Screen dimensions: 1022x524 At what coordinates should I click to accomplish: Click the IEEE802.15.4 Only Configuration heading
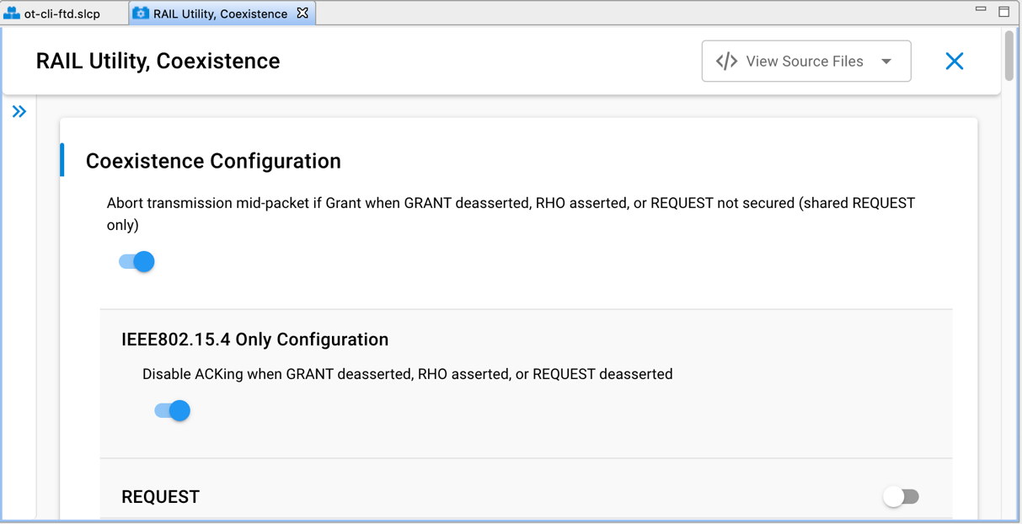tap(254, 340)
